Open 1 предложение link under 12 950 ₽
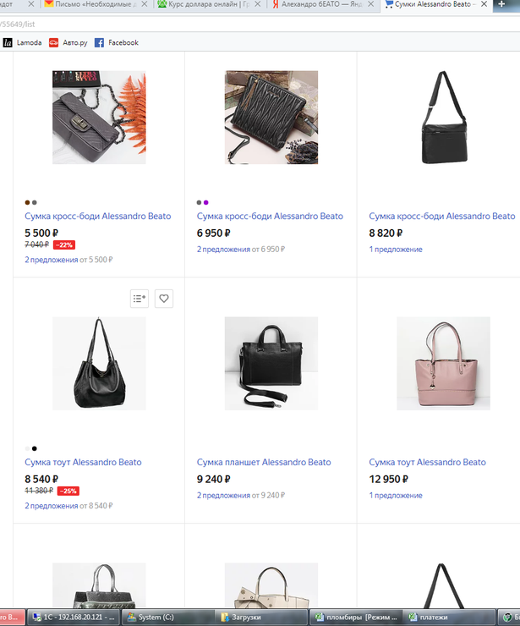The width and height of the screenshot is (520, 626). pyautogui.click(x=395, y=495)
